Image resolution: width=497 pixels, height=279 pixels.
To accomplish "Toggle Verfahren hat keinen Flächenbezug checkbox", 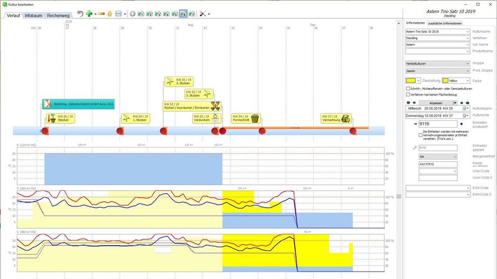I will pos(408,94).
